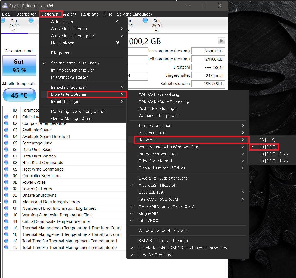
Task: Click status orb for Thermal Management Temperature 1 Transition Count
Action: [6, 228]
